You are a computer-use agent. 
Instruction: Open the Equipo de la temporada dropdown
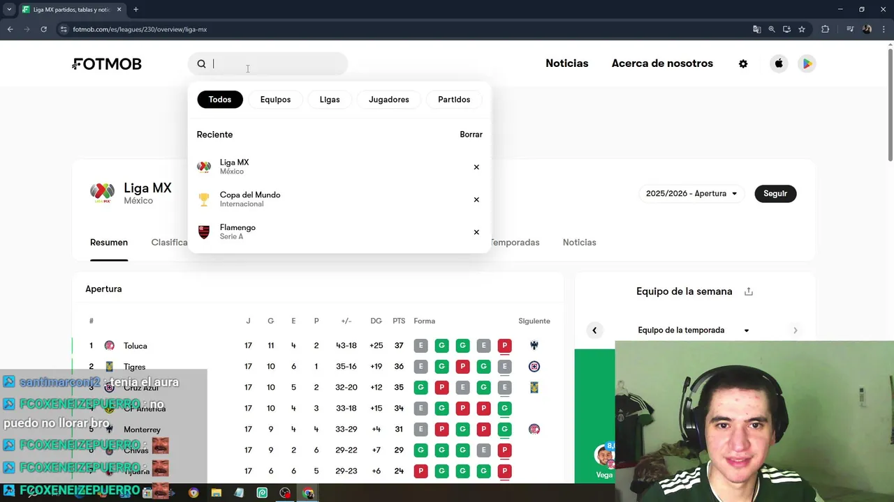694,330
